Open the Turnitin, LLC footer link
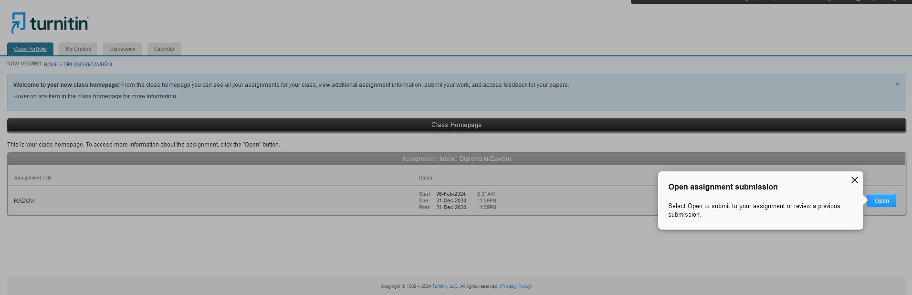 pyautogui.click(x=445, y=286)
